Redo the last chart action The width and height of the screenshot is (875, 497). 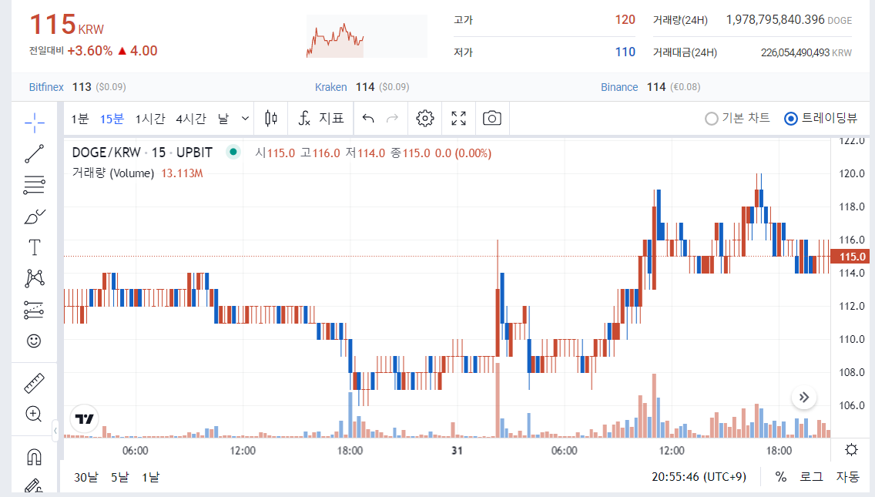[392, 119]
